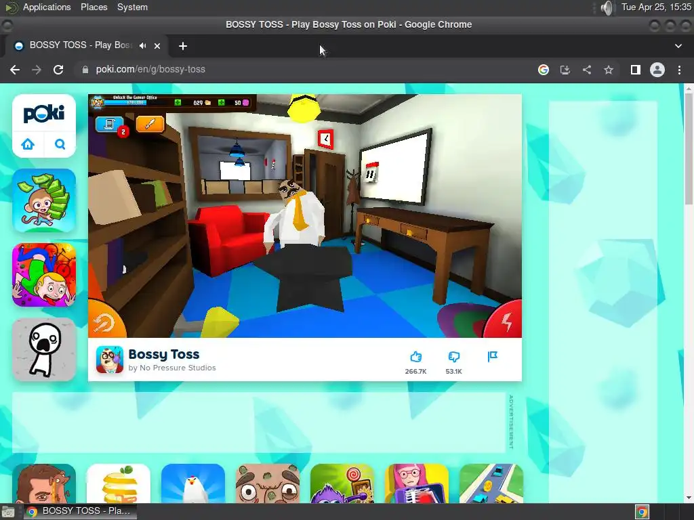Open the colorful falling kid game thumbnail
This screenshot has height=520, width=694.
click(x=44, y=275)
